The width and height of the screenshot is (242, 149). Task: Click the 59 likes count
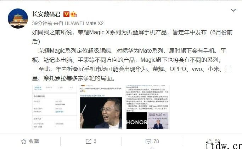(217, 141)
